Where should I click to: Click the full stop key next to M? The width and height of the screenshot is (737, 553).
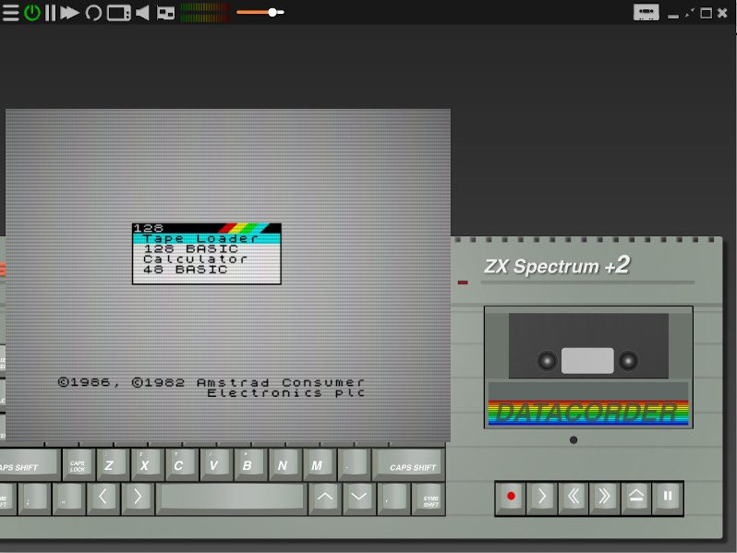point(354,464)
